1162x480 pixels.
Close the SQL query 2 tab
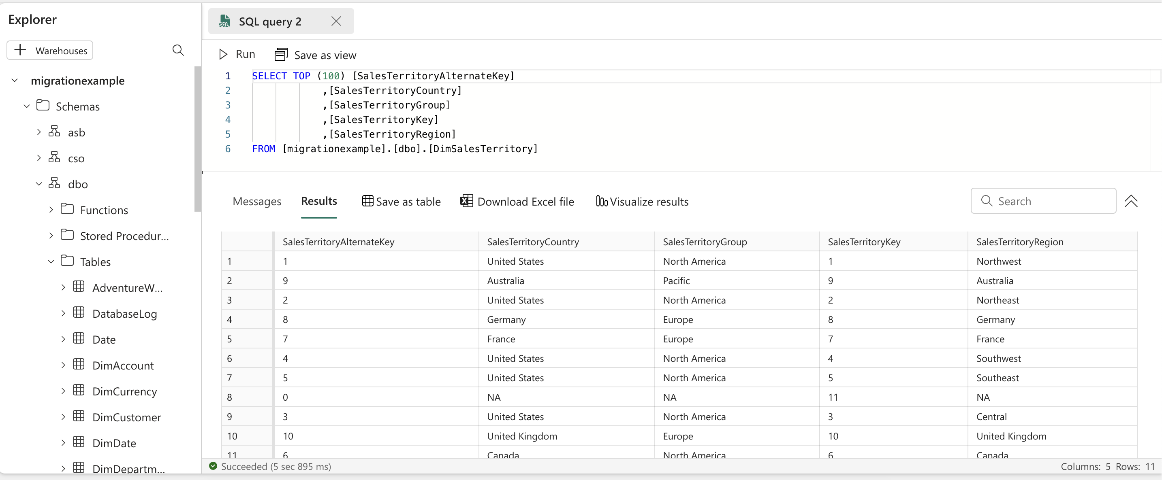pos(335,21)
